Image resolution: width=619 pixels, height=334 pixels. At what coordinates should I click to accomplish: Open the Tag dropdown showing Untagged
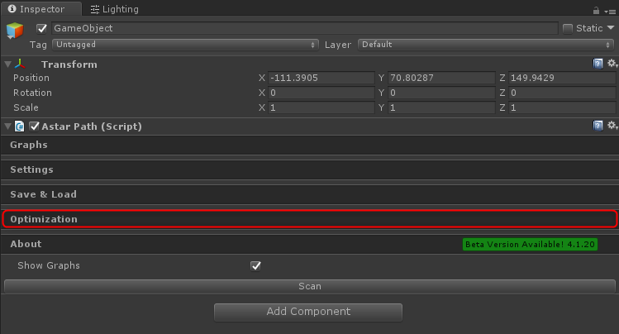click(x=185, y=45)
